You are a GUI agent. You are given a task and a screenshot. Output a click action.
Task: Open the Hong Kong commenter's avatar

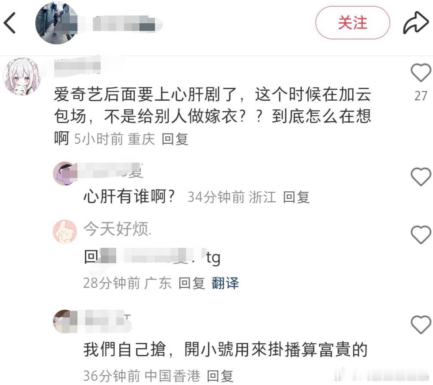pyautogui.click(x=65, y=321)
